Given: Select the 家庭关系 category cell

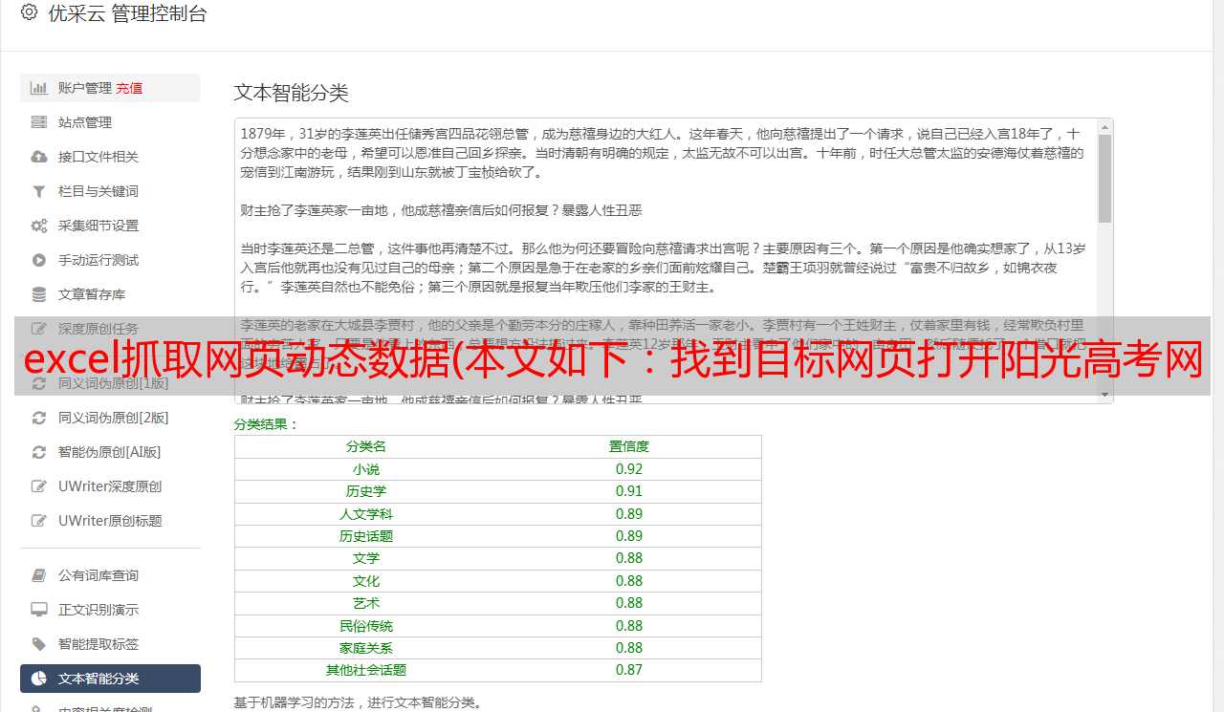Looking at the screenshot, I should 366,648.
